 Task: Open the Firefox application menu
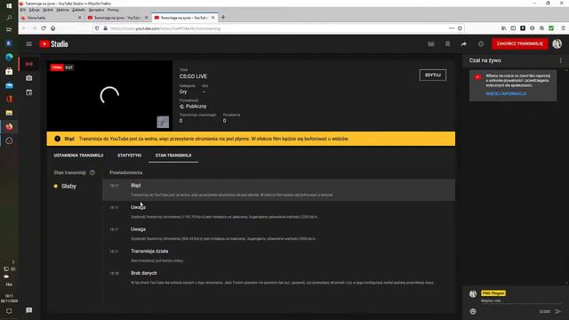pyautogui.click(x=563, y=28)
